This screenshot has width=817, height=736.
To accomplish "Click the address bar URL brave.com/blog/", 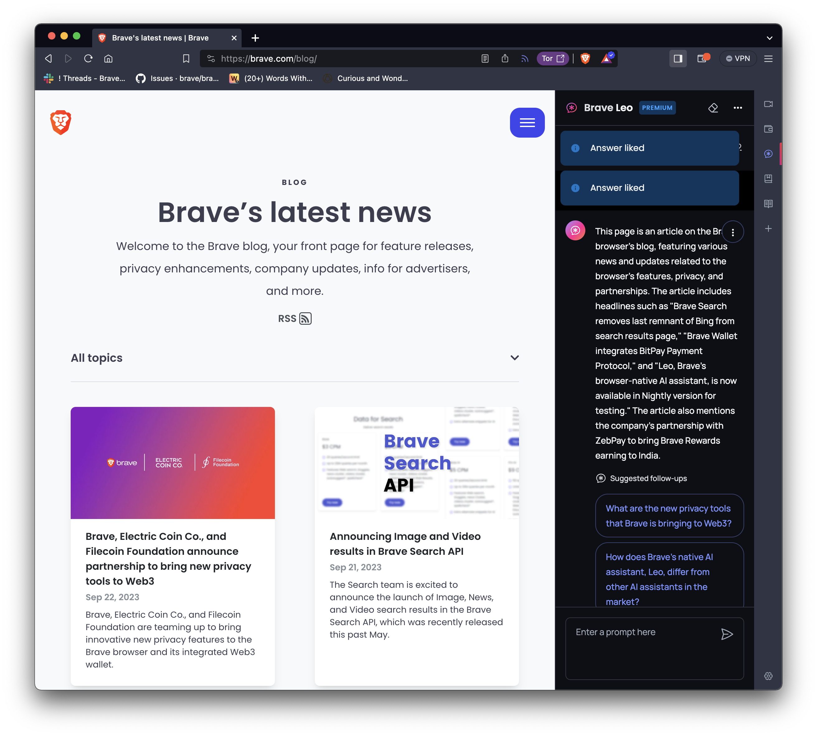I will [269, 59].
